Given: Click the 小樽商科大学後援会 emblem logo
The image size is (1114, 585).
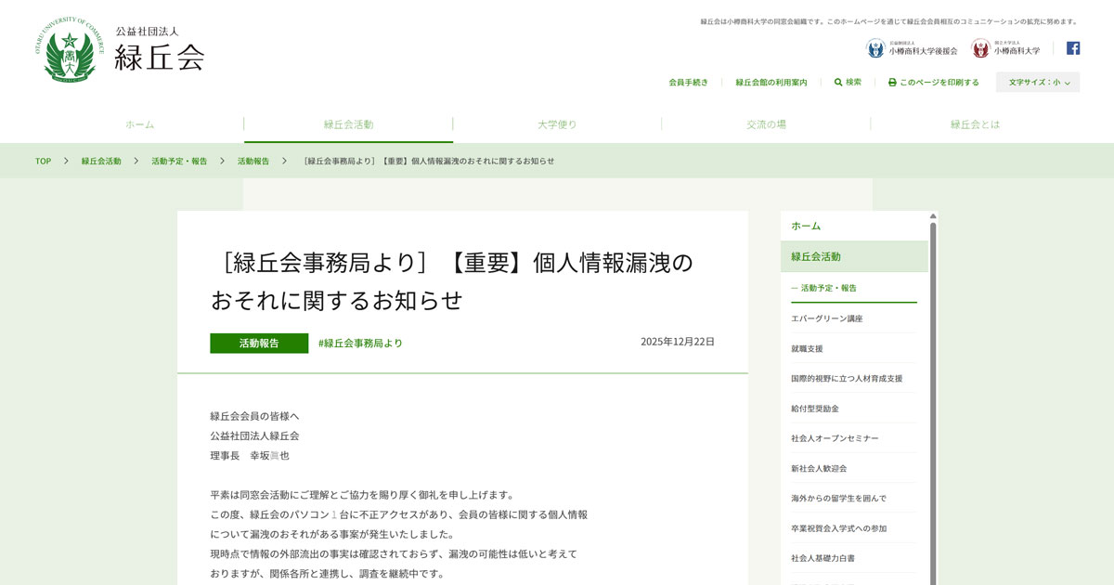Looking at the screenshot, I should tap(874, 46).
